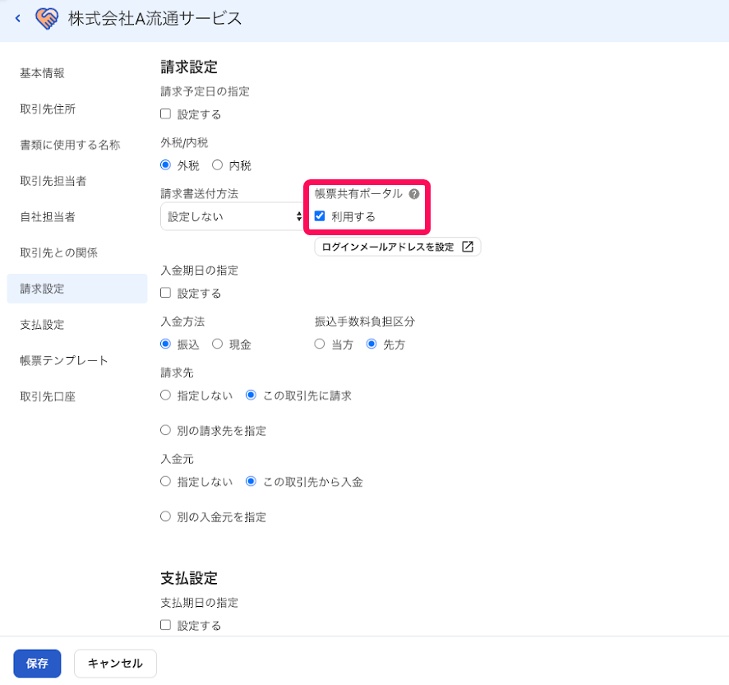Select 指定しない under 入金元
This screenshot has width=729, height=685.
pos(165,481)
